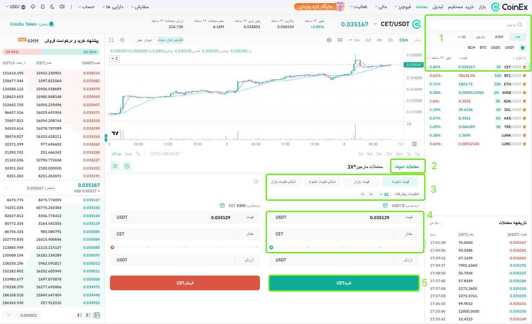Set chart range to 1y
Image resolution: width=532 pixels, height=324 pixels.
click(409, 154)
